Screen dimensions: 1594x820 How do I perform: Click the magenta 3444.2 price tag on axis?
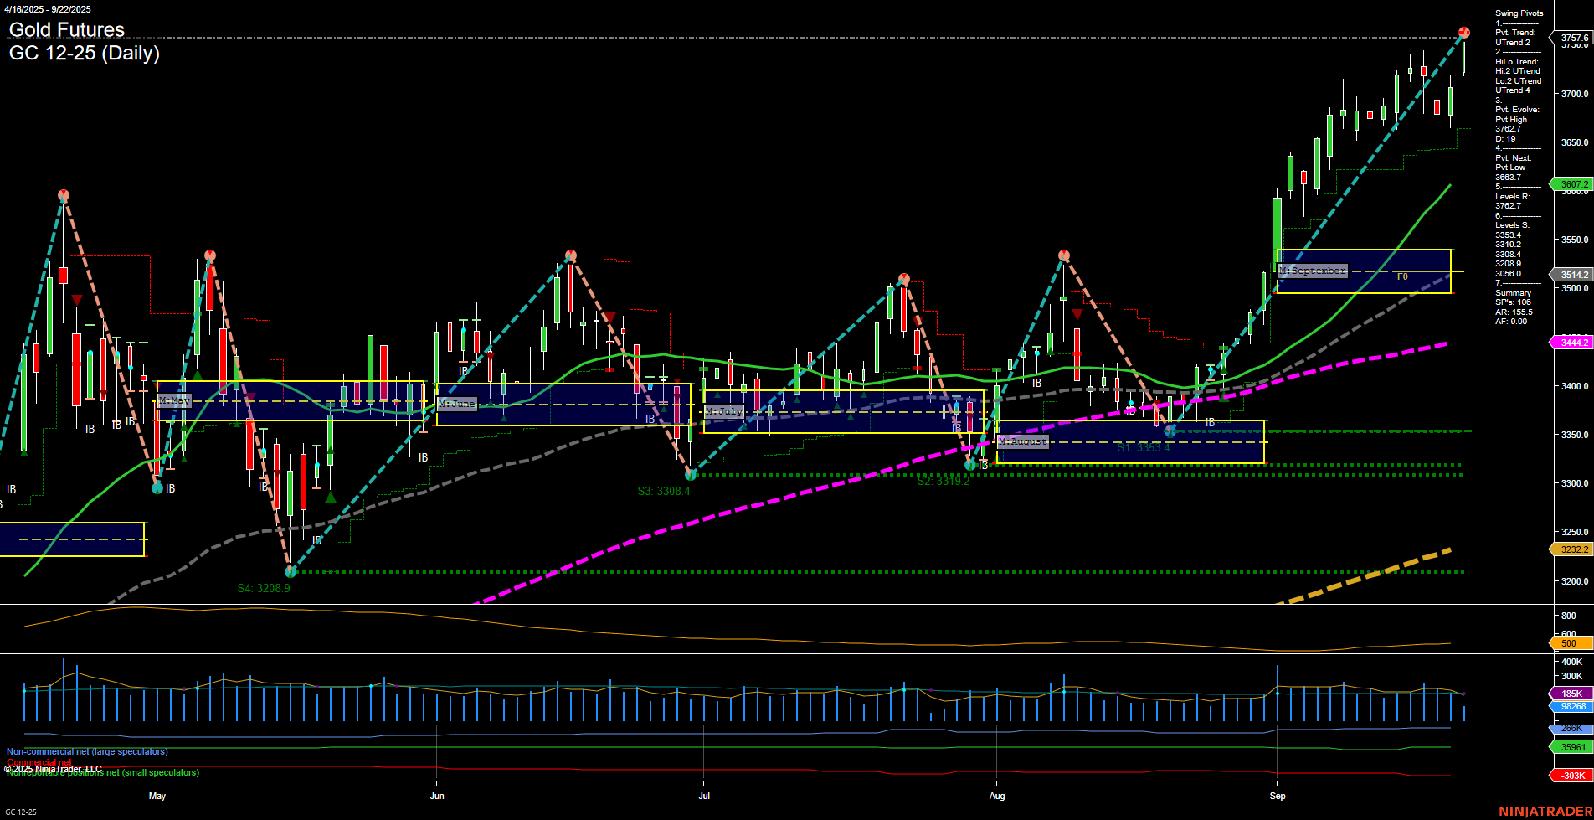pos(1572,342)
